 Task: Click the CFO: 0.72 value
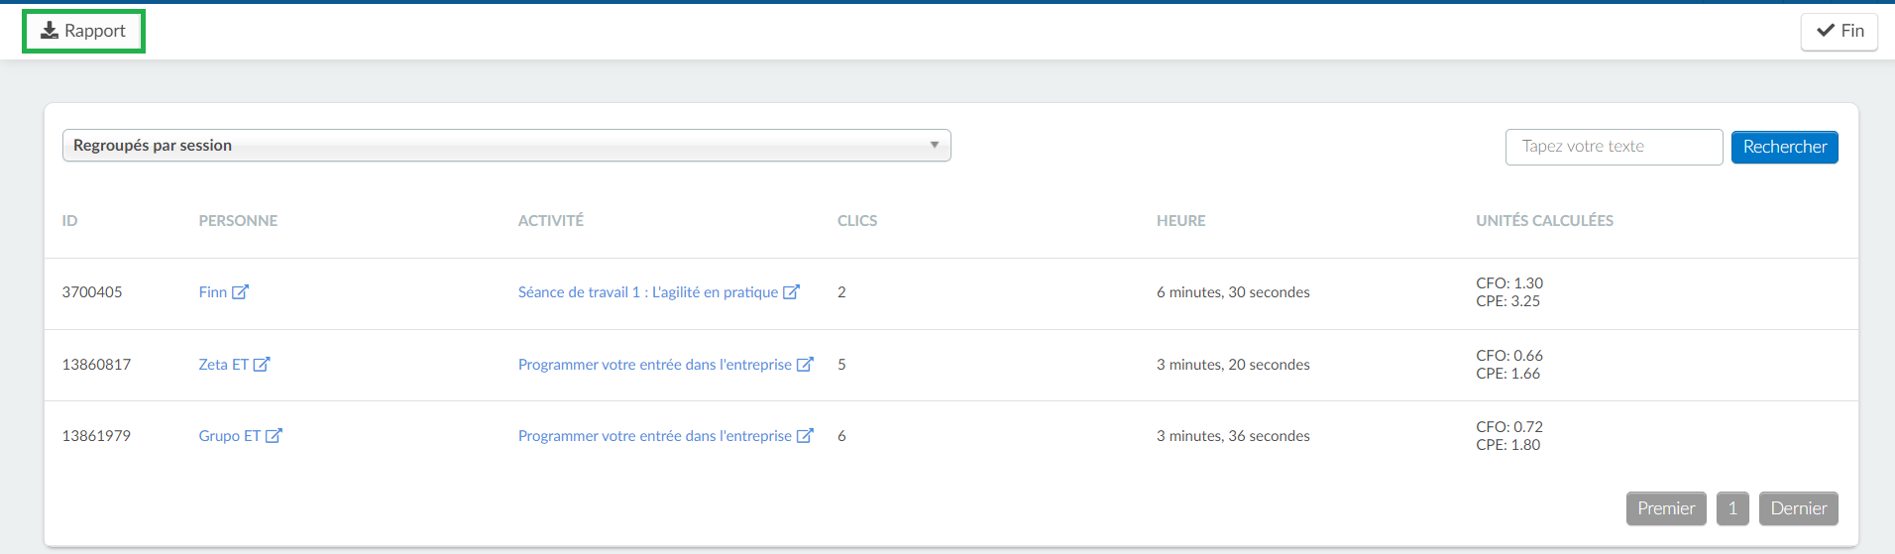point(1509,426)
